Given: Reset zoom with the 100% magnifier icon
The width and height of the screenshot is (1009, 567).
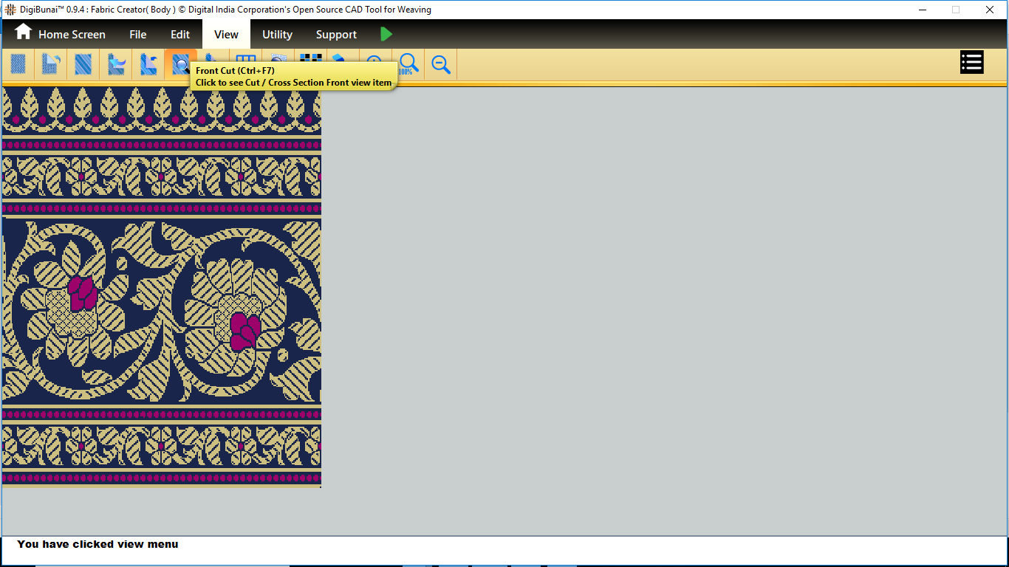Looking at the screenshot, I should pyautogui.click(x=408, y=64).
